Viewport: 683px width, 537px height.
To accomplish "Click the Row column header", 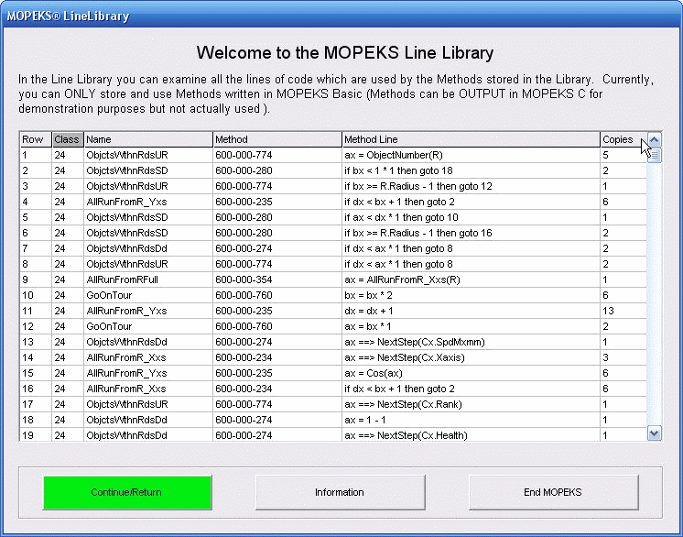I will click(x=36, y=139).
